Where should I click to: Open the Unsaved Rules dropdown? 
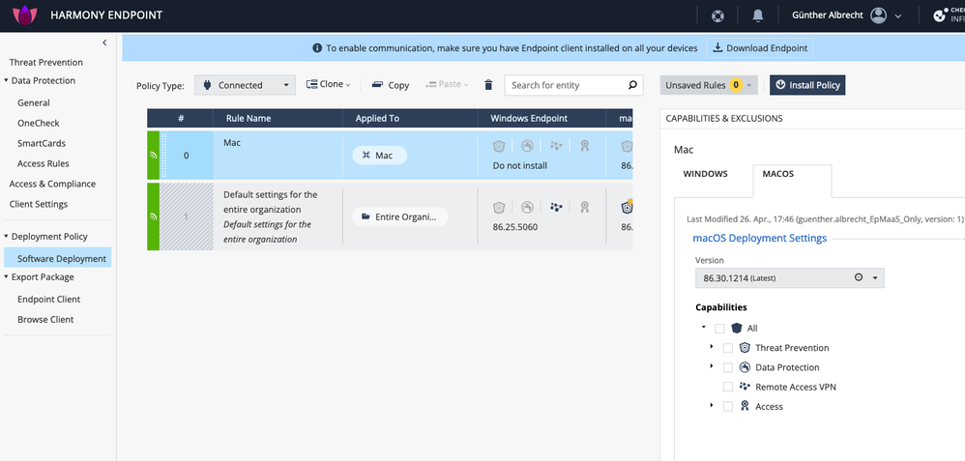click(x=709, y=85)
